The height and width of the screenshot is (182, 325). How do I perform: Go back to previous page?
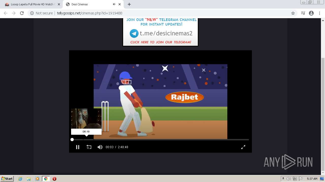[6, 13]
